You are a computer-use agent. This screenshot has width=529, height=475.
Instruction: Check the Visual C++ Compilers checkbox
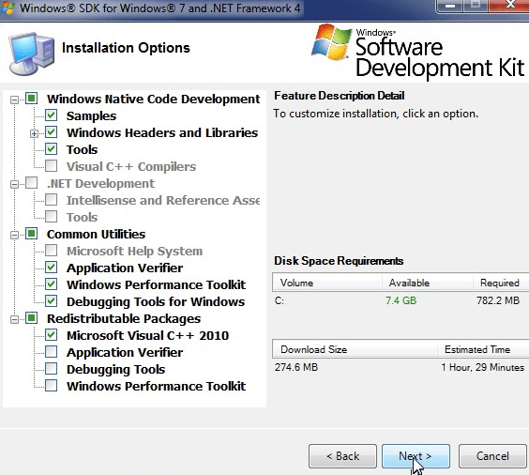click(52, 166)
